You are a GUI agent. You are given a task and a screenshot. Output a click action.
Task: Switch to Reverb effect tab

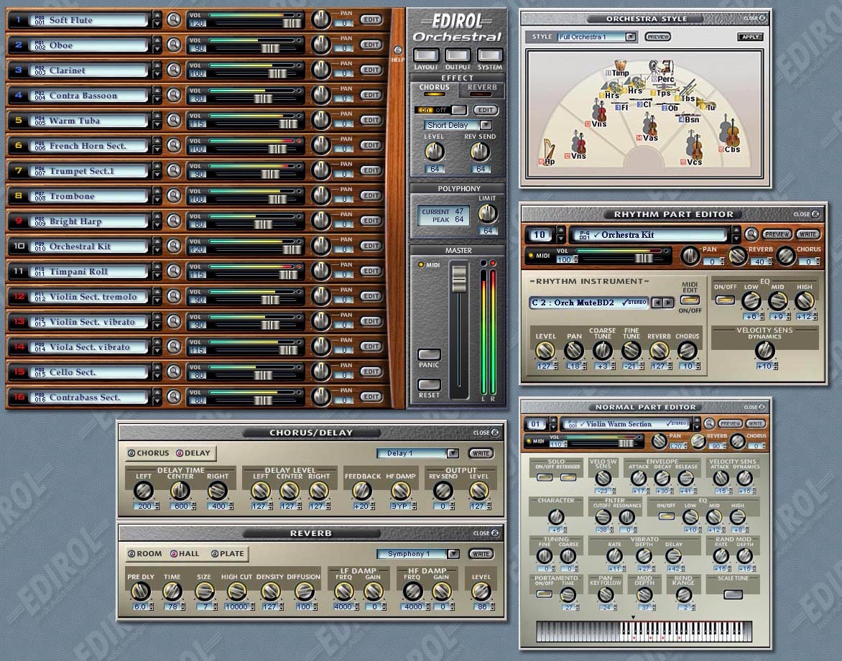481,89
